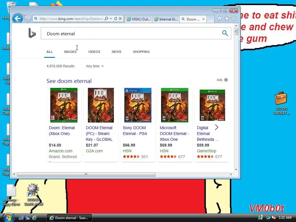Viewport: 296px width, 222px height.
Task: Switch to SHOPPING results
Action: coord(141,52)
